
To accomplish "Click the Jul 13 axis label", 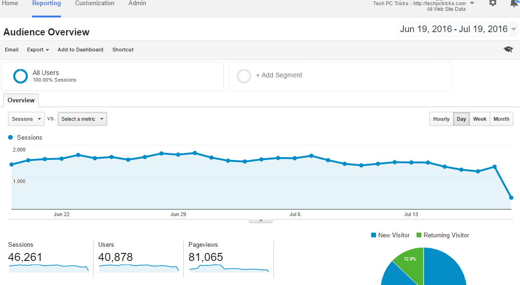I will click(x=411, y=214).
